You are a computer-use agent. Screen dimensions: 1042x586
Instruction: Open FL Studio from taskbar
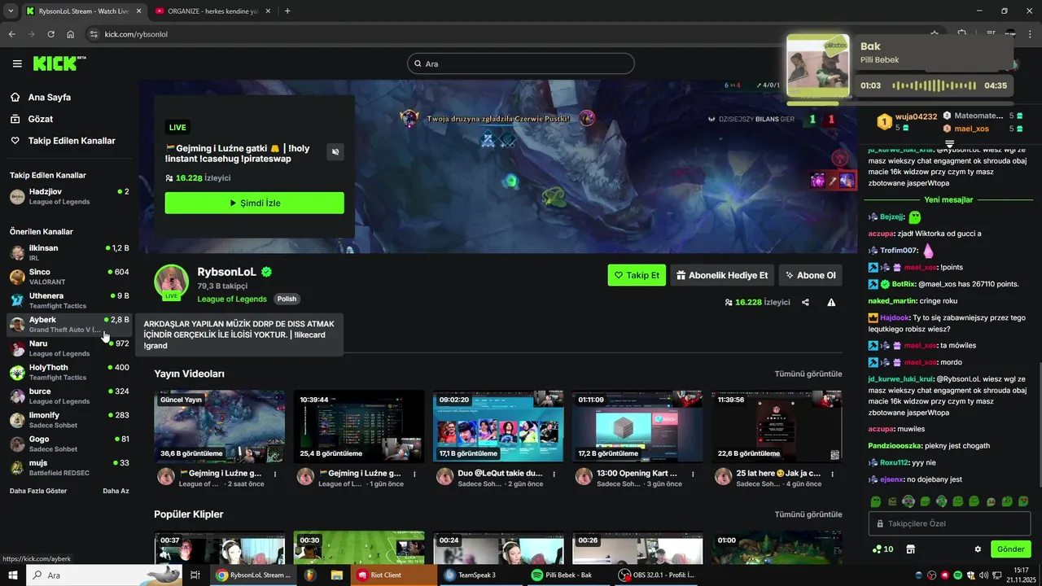(x=309, y=575)
